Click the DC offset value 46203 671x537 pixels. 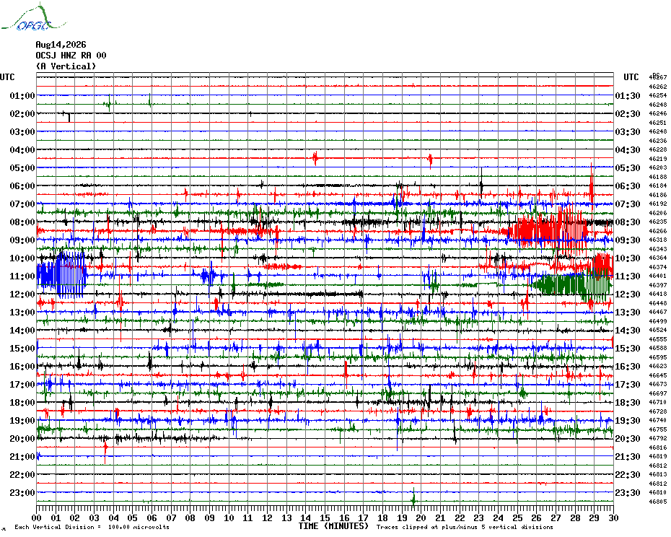tap(658, 168)
